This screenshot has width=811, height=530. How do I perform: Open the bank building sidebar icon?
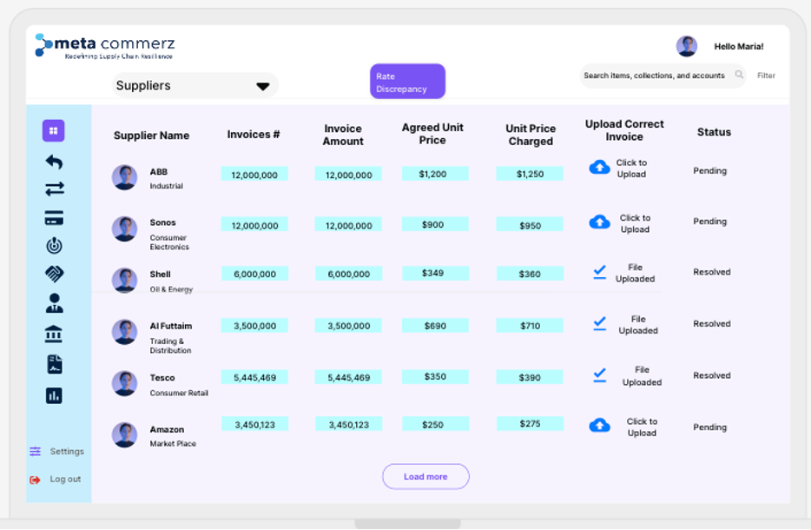(x=54, y=334)
